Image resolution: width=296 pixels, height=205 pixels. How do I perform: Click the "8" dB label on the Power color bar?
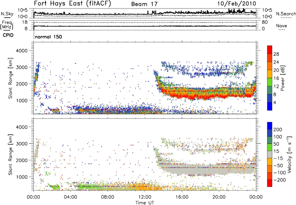coord(275,95)
